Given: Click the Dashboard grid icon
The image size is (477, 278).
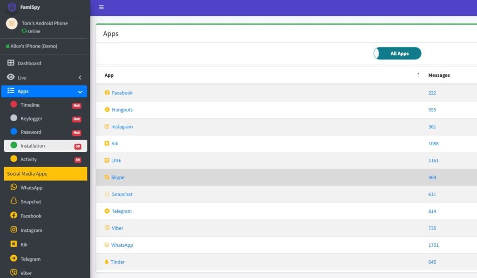Looking at the screenshot, I should 11,63.
